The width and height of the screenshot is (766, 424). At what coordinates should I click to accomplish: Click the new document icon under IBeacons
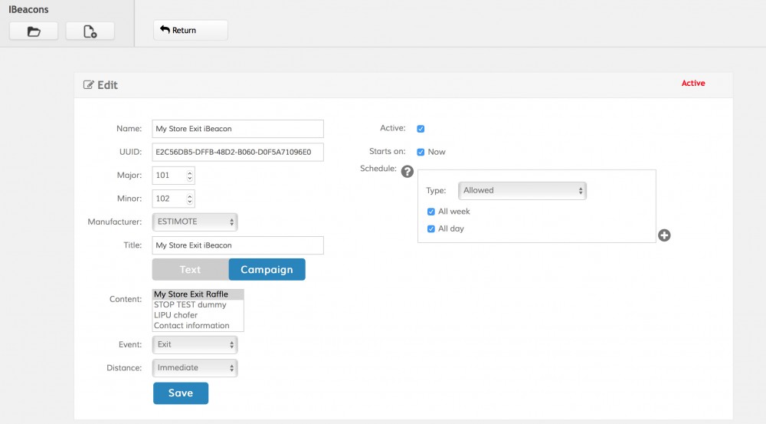90,31
